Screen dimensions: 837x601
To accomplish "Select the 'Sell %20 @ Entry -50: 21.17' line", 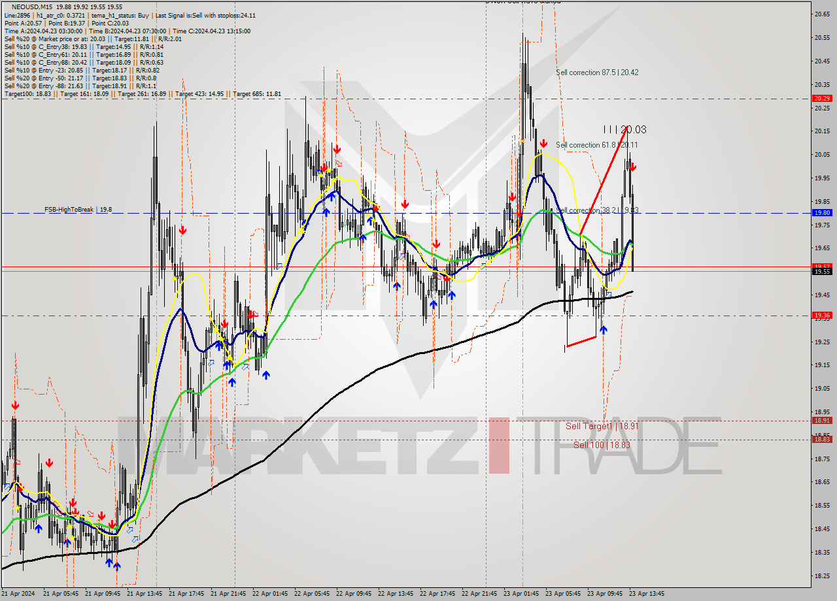I will pyautogui.click(x=80, y=78).
